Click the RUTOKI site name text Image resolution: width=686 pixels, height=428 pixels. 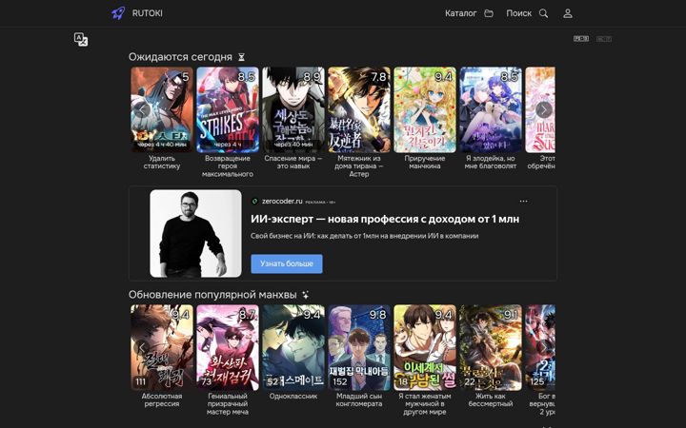[148, 13]
